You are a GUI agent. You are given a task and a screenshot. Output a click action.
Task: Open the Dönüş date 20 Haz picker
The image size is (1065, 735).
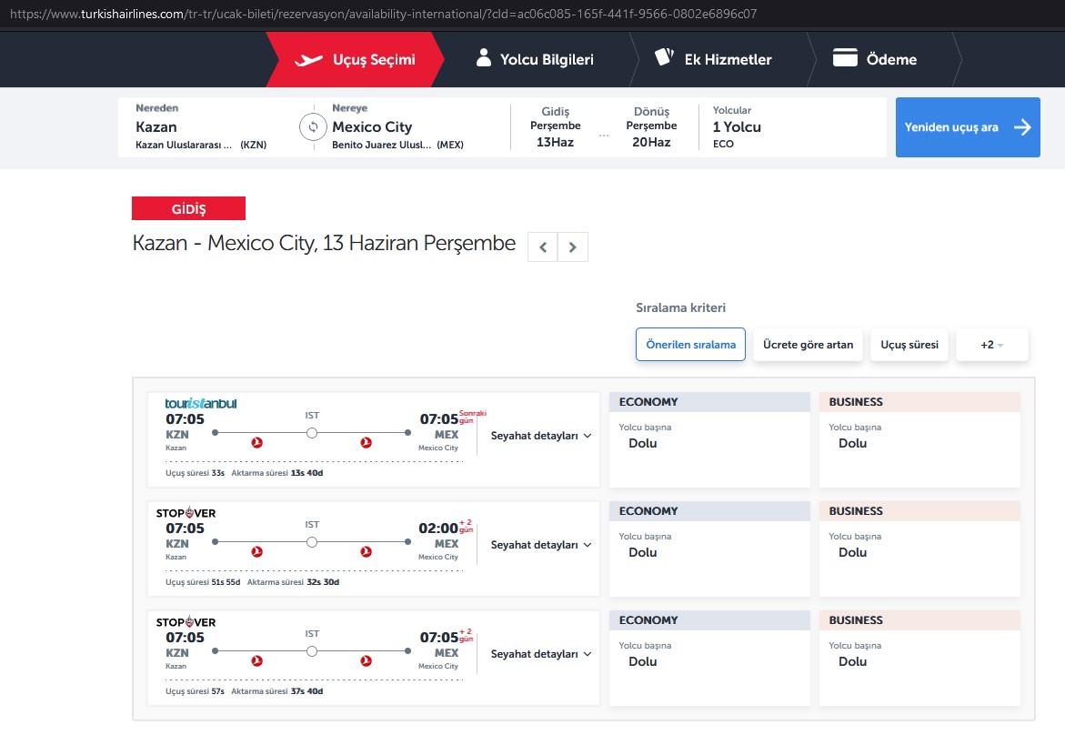point(651,127)
